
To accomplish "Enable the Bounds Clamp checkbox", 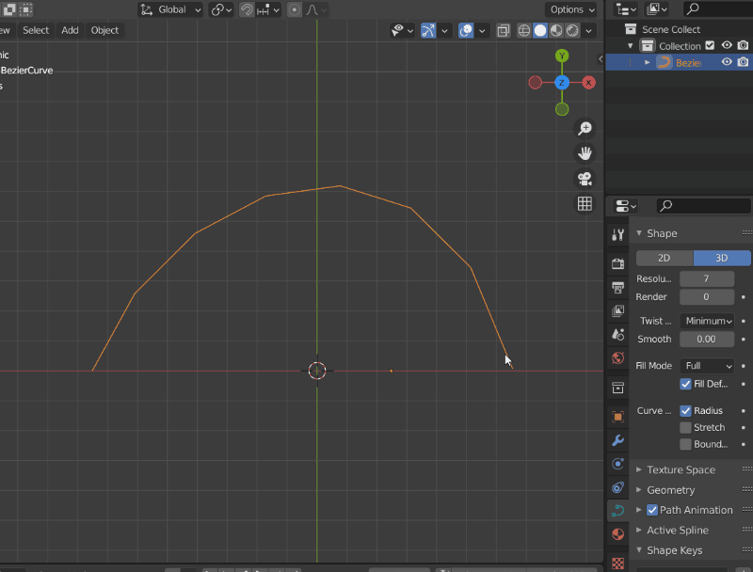I will [x=685, y=444].
